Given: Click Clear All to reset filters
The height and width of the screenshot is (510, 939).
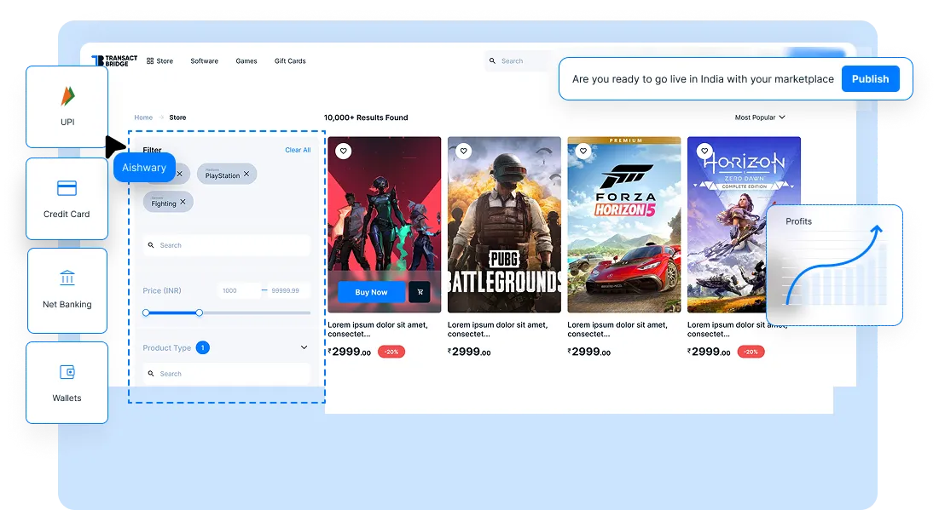Looking at the screenshot, I should pyautogui.click(x=298, y=149).
